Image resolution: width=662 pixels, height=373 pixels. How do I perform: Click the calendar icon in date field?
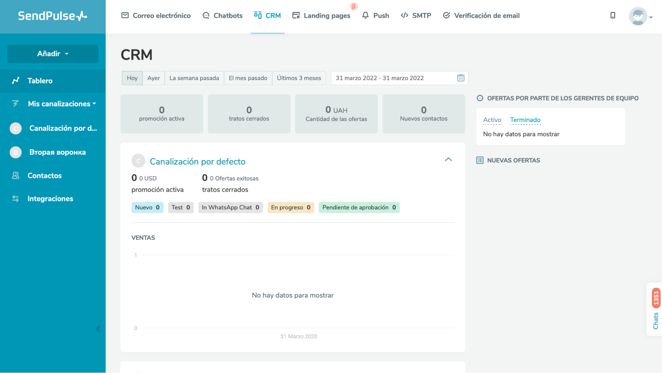click(x=461, y=78)
